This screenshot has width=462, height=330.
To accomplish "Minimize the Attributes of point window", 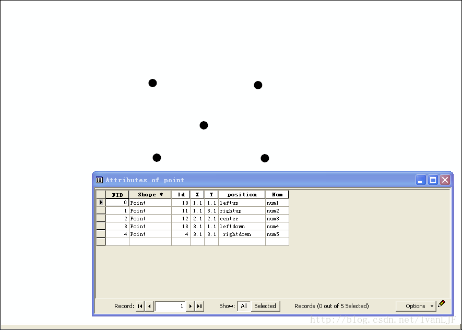I will coord(421,180).
